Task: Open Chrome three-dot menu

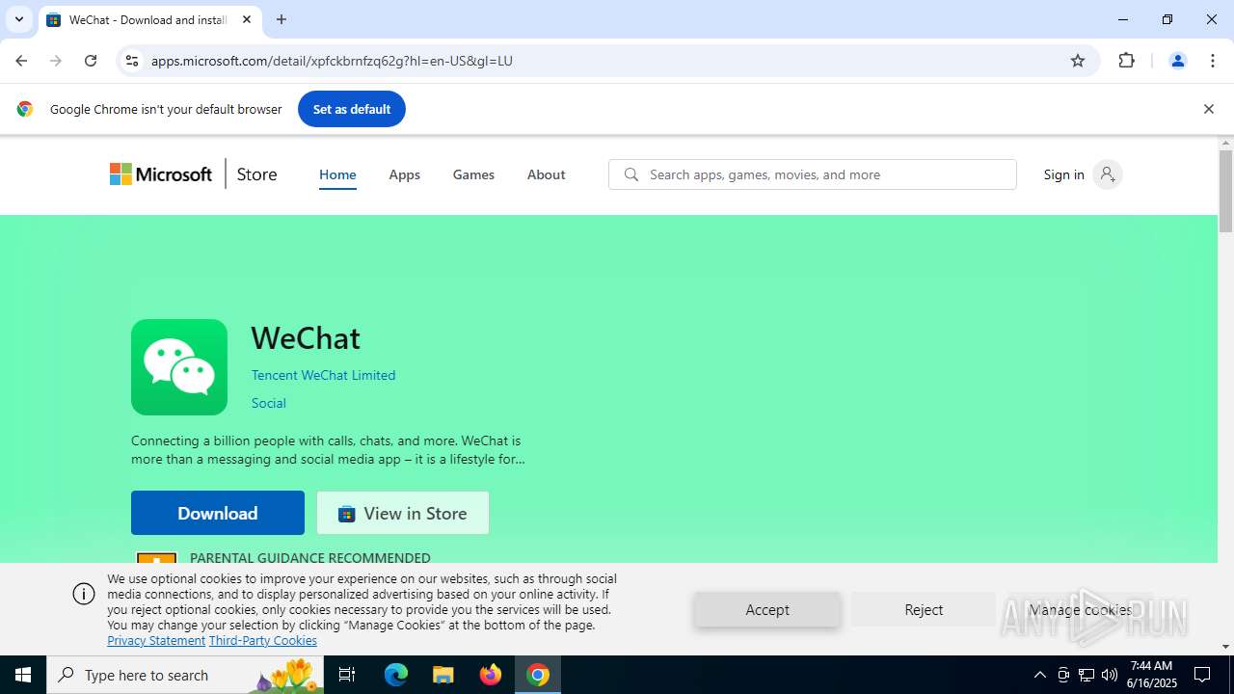Action: pyautogui.click(x=1212, y=61)
